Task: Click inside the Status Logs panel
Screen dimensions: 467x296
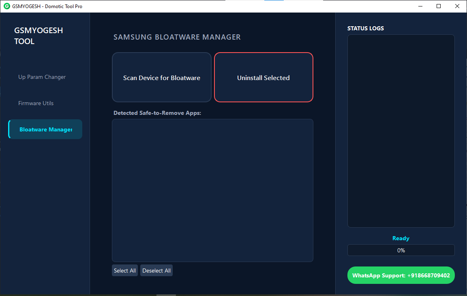Action: coord(401,131)
